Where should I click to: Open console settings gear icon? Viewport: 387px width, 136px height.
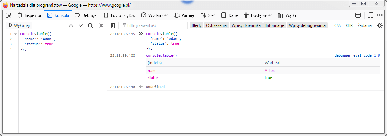(x=380, y=25)
